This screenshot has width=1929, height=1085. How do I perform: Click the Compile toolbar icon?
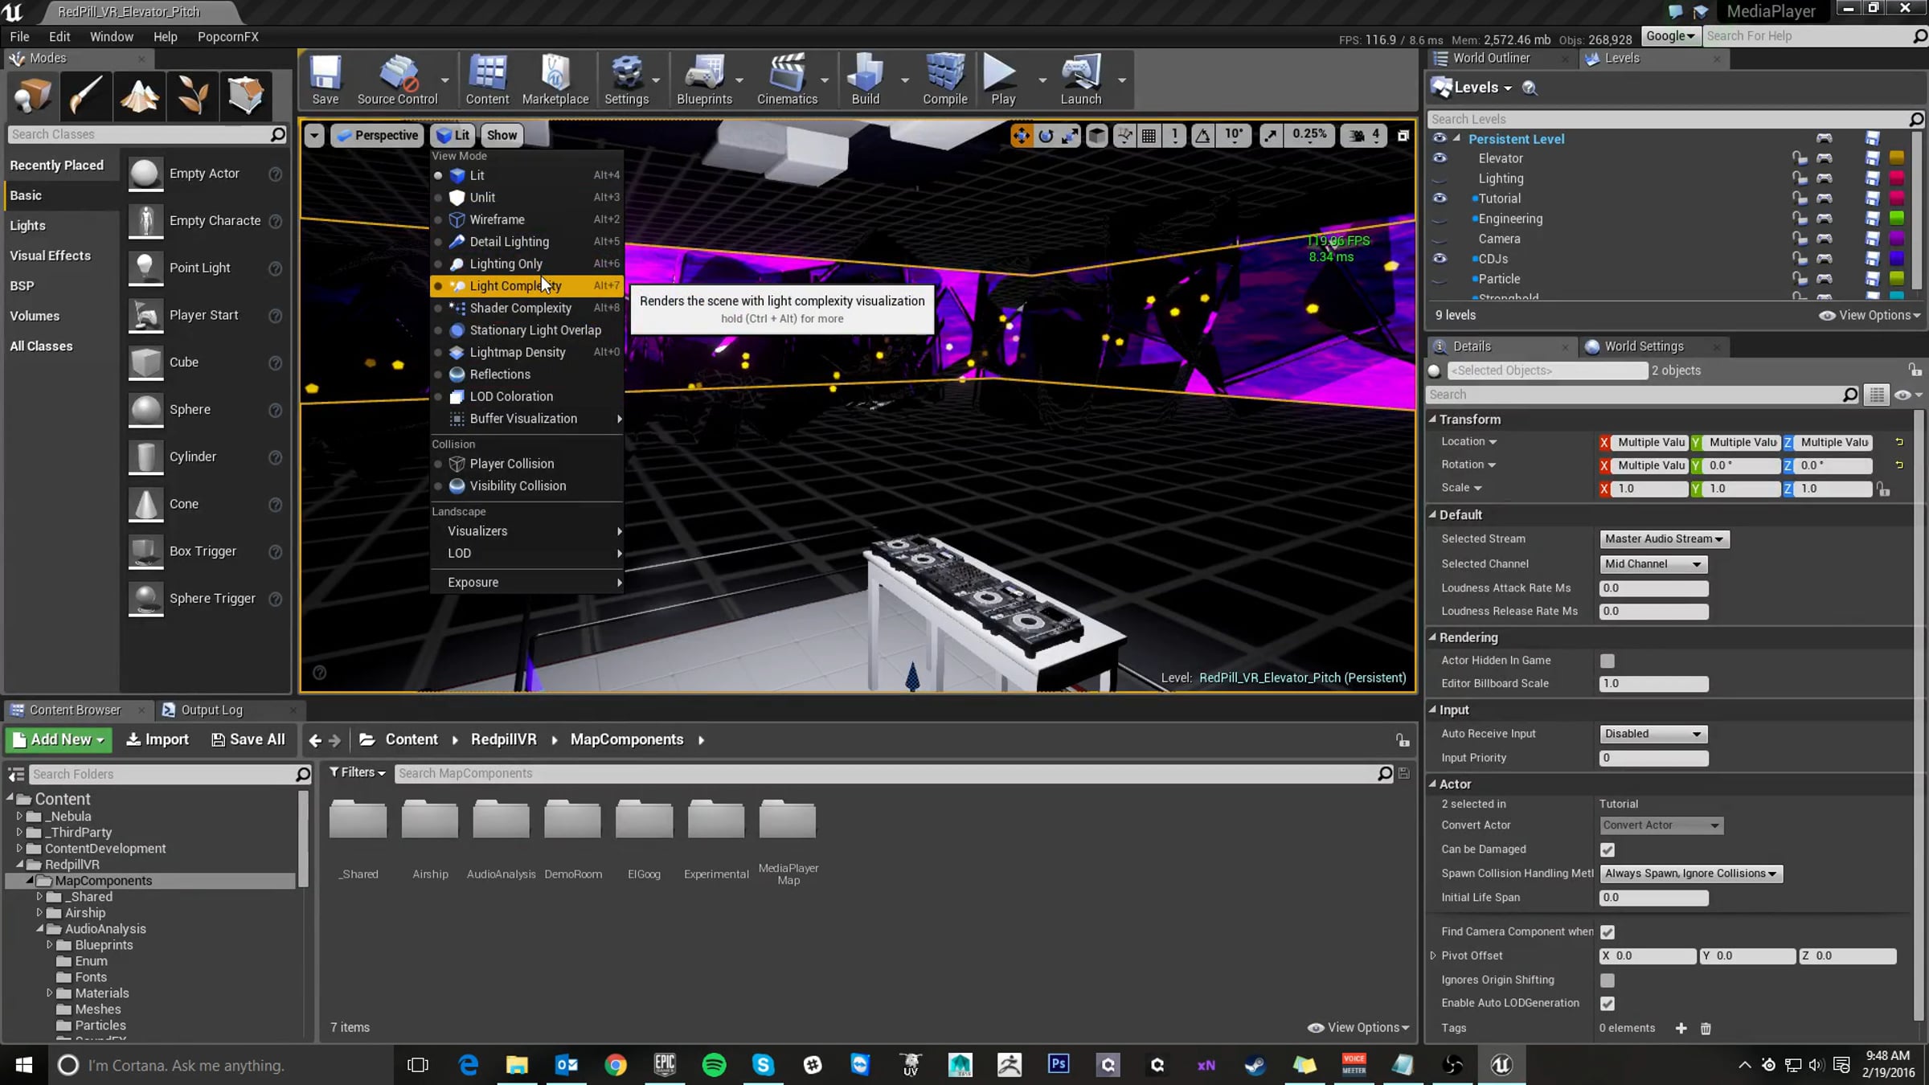[x=944, y=80]
